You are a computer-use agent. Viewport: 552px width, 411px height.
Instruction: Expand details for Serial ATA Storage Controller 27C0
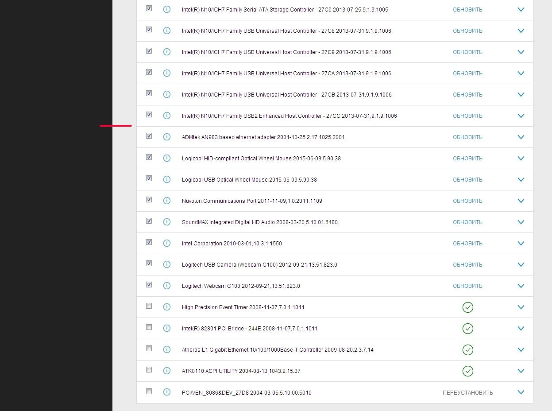coord(521,9)
